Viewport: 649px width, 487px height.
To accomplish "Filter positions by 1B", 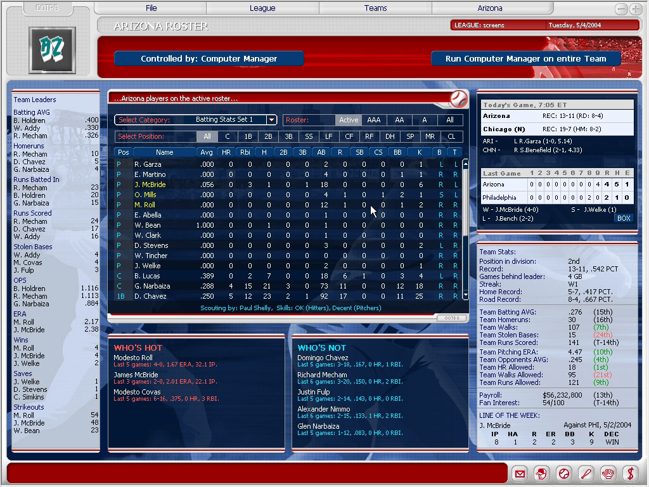I will (x=248, y=137).
